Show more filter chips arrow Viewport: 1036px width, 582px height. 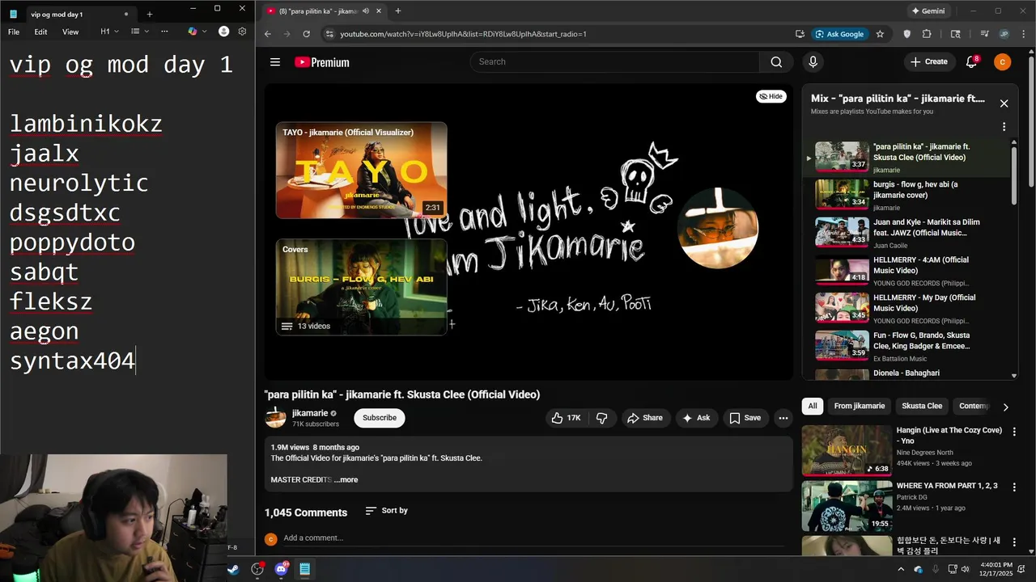(x=1005, y=407)
